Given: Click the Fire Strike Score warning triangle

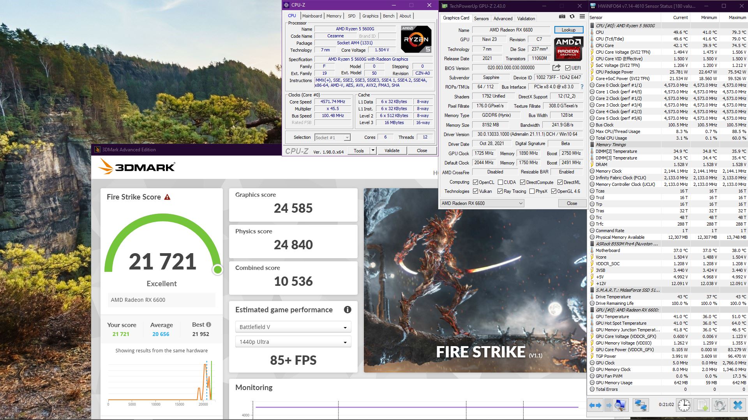Looking at the screenshot, I should pos(167,197).
